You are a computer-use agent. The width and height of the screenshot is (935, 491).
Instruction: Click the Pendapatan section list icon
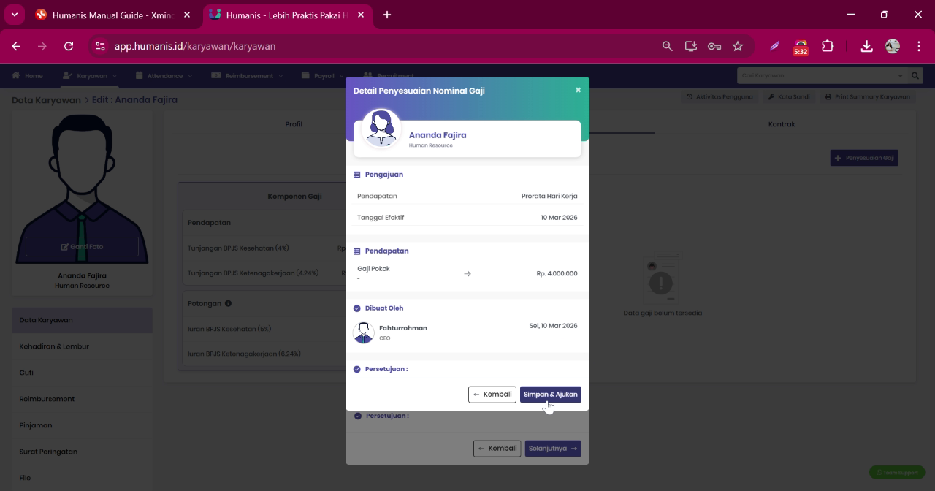coord(357,251)
